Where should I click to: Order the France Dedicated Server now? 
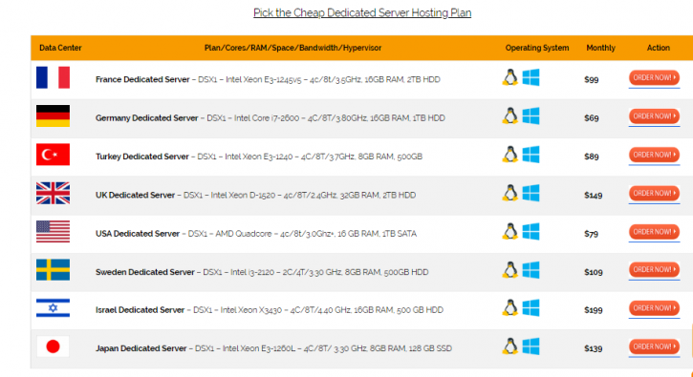[x=654, y=77]
